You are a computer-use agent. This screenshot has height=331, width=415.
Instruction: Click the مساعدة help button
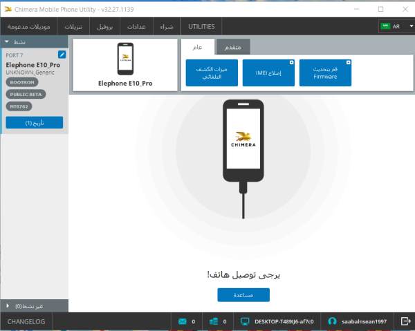pos(243,295)
